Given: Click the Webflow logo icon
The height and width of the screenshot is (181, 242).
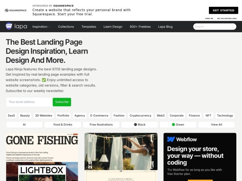Looking at the screenshot, I should pyautogui.click(x=171, y=139).
